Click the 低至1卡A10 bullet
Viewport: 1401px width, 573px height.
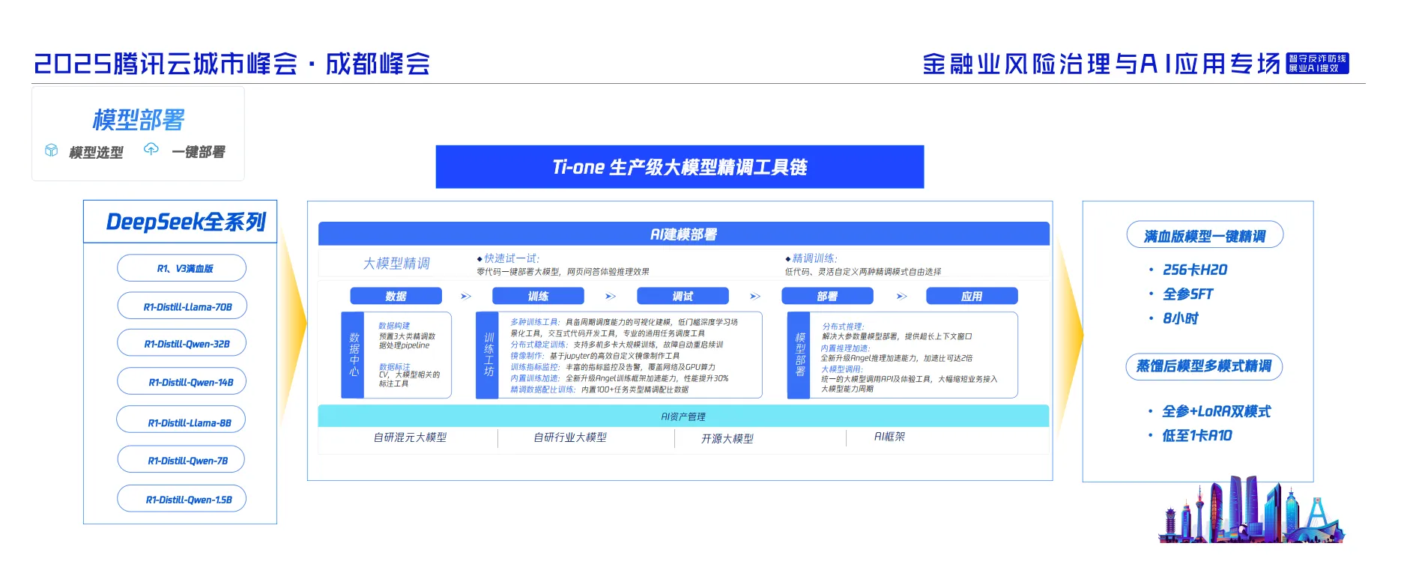coord(1197,436)
